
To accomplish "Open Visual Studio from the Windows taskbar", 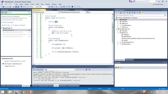I will click(17, 92).
